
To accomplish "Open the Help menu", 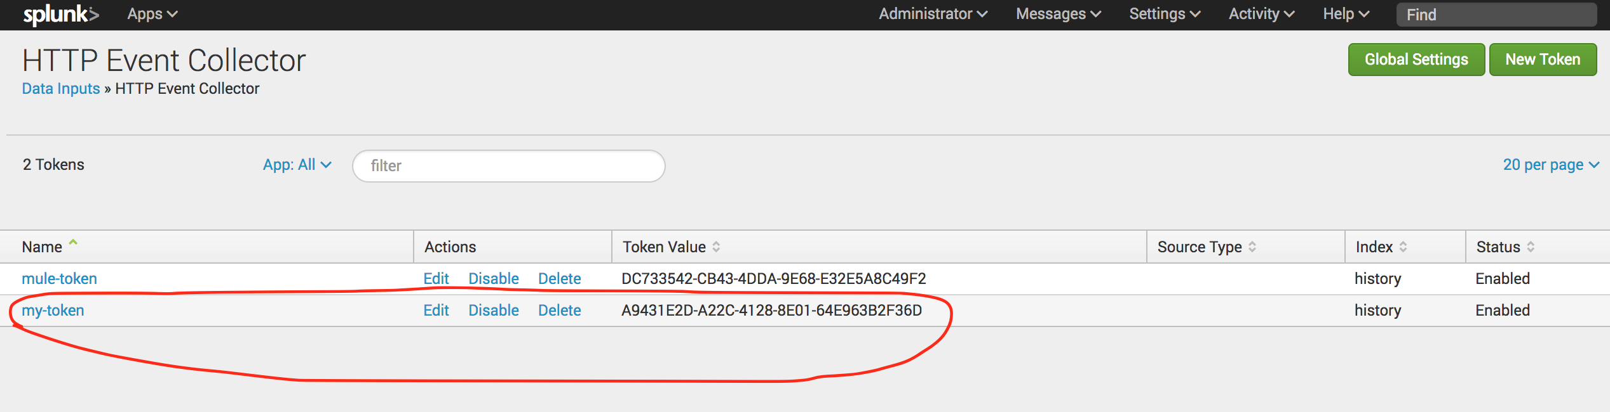I will tap(1345, 14).
